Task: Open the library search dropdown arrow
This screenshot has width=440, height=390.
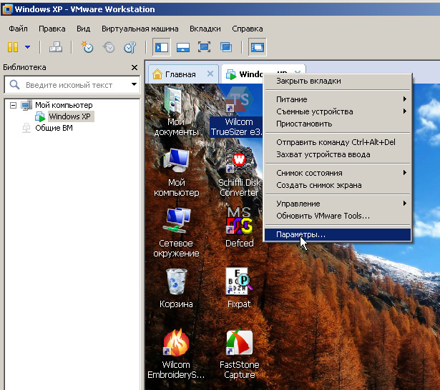Action: pyautogui.click(x=134, y=84)
